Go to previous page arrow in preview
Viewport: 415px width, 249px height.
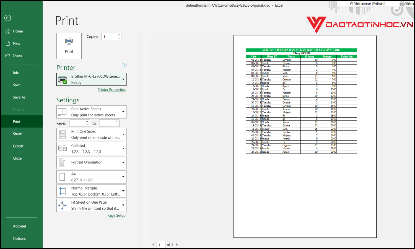pos(153,245)
